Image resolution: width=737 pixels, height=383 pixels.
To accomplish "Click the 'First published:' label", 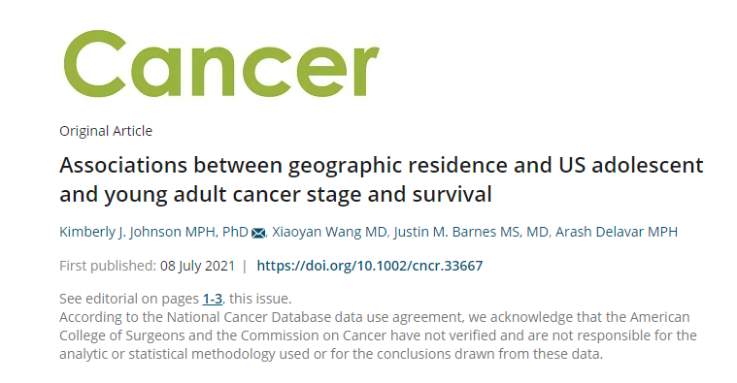I will 108,266.
